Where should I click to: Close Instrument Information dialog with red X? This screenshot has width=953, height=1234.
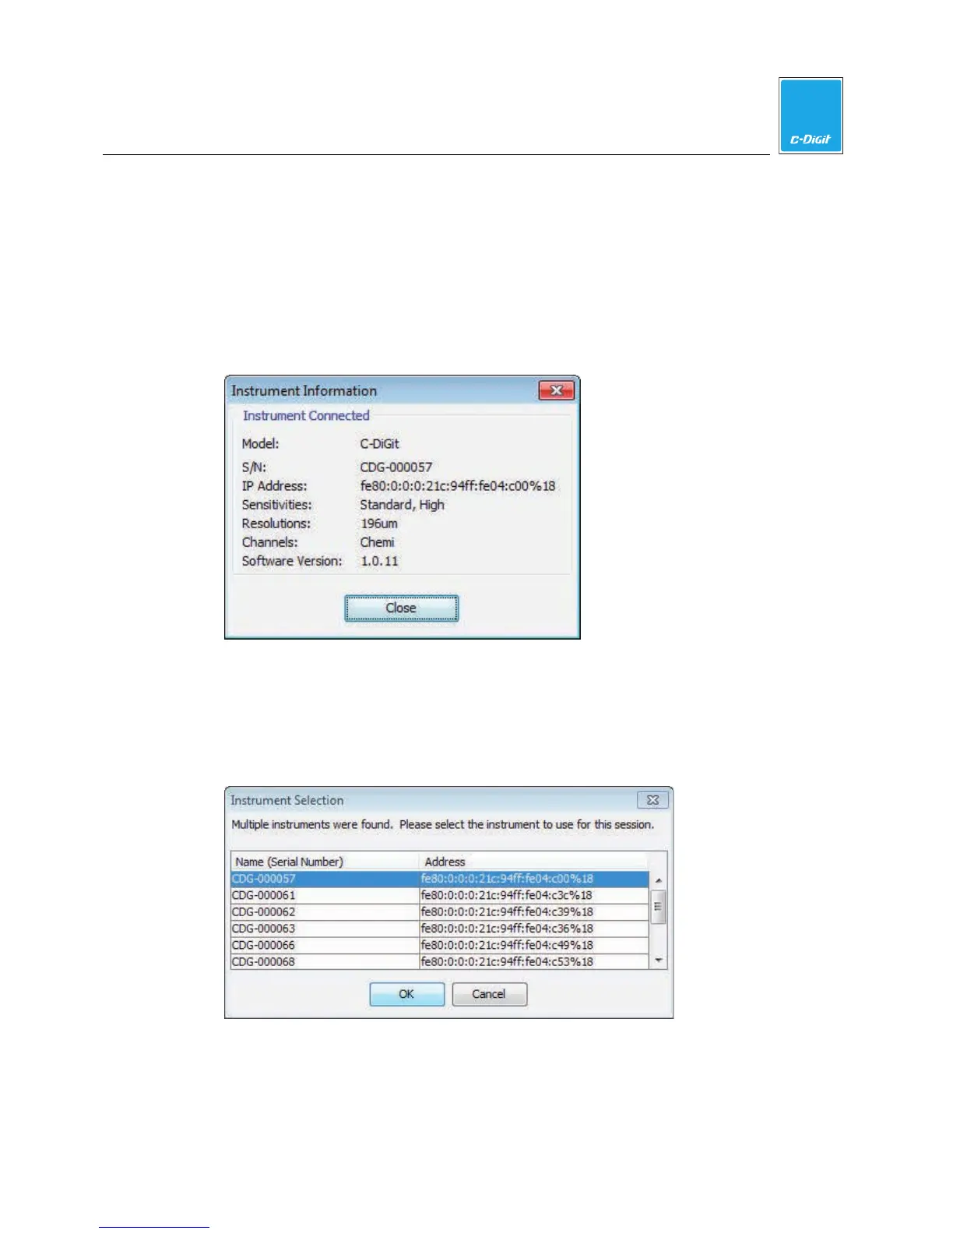pos(557,390)
